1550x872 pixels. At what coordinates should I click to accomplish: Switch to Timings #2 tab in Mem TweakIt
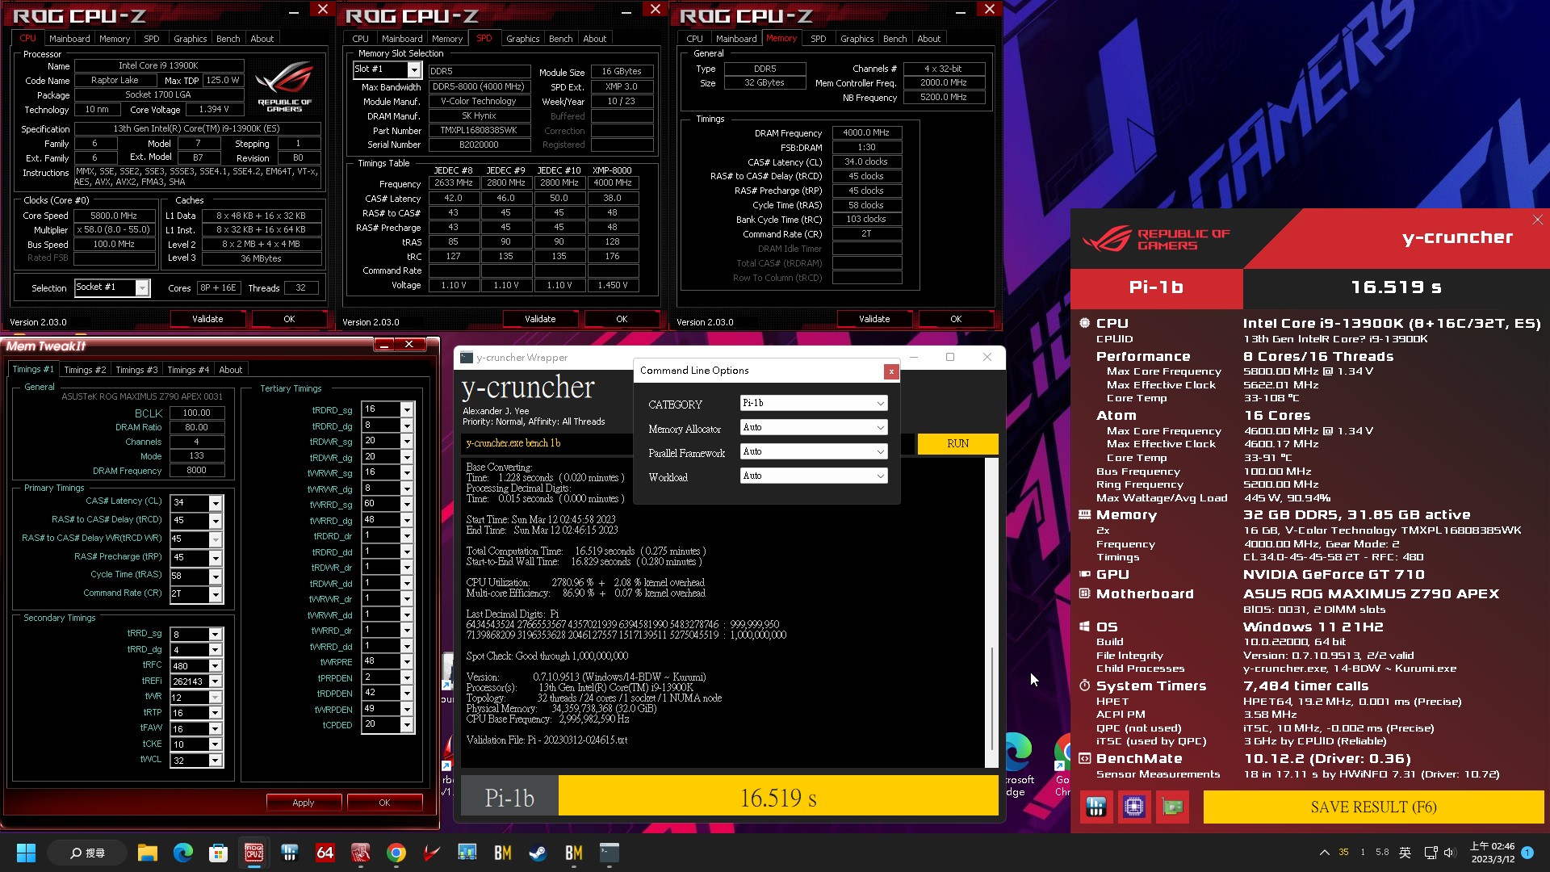tap(85, 370)
